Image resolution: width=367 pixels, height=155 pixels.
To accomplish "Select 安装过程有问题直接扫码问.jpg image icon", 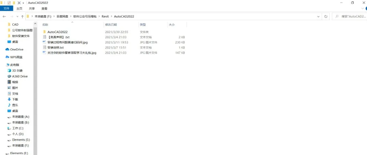I will (44, 42).
